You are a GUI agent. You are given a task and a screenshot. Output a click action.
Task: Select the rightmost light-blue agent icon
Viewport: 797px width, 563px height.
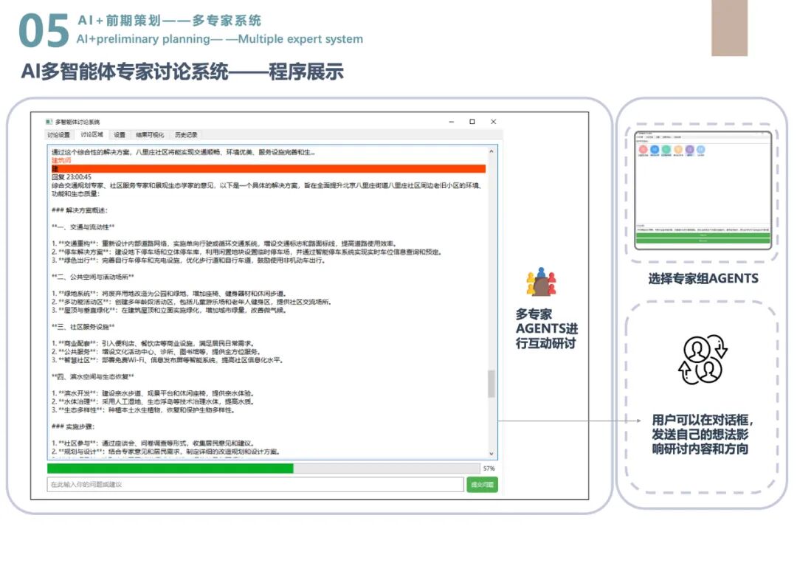tap(701, 148)
